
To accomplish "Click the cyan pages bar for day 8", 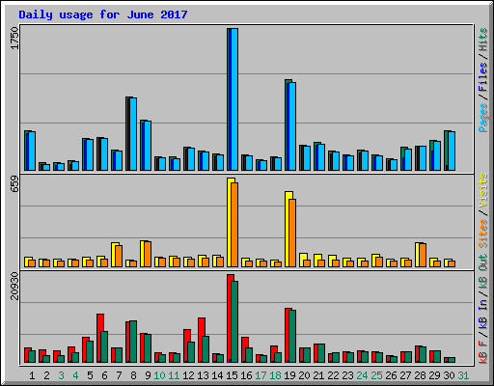I will [133, 134].
